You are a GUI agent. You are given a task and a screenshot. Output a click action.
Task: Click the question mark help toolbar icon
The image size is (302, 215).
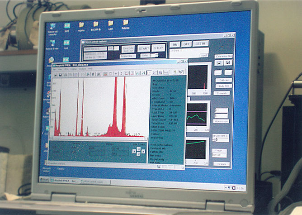[174, 72]
